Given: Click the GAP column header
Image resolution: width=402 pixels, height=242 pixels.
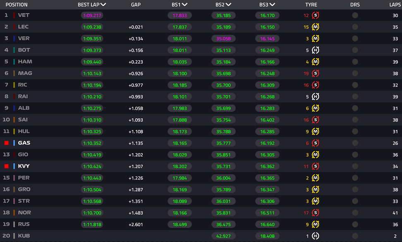Looking at the screenshot, I should [x=136, y=5].
